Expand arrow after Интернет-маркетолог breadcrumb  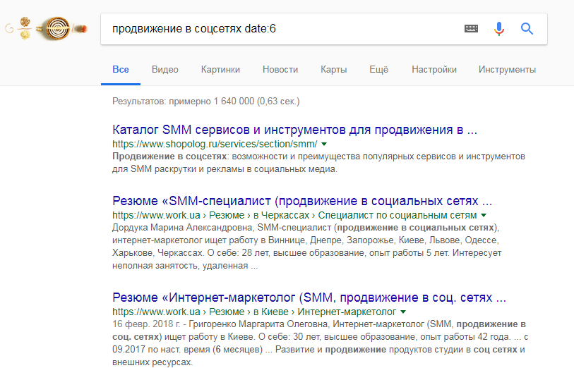point(403,311)
